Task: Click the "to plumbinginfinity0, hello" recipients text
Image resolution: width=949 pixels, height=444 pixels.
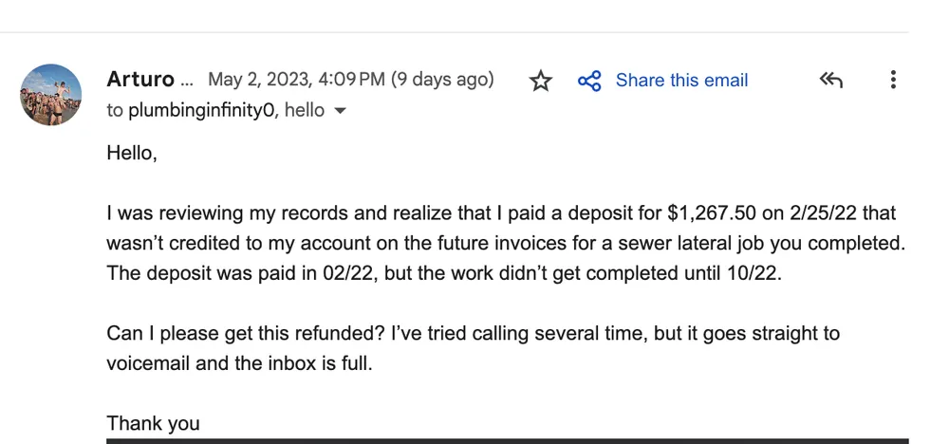Action: (x=215, y=110)
